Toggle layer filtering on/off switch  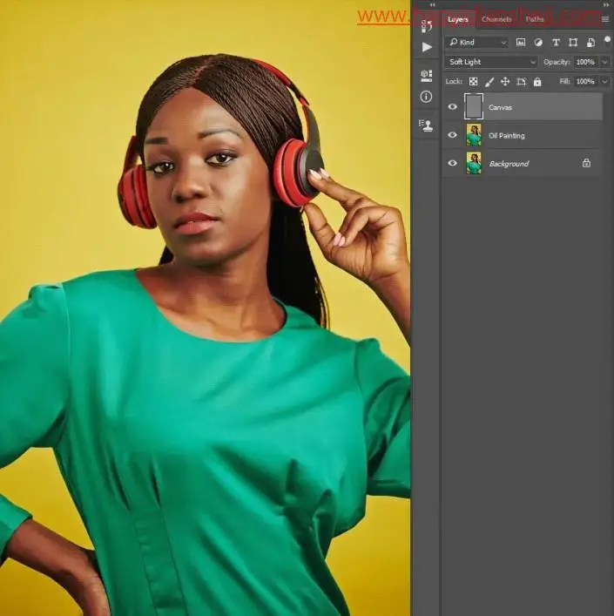click(607, 40)
